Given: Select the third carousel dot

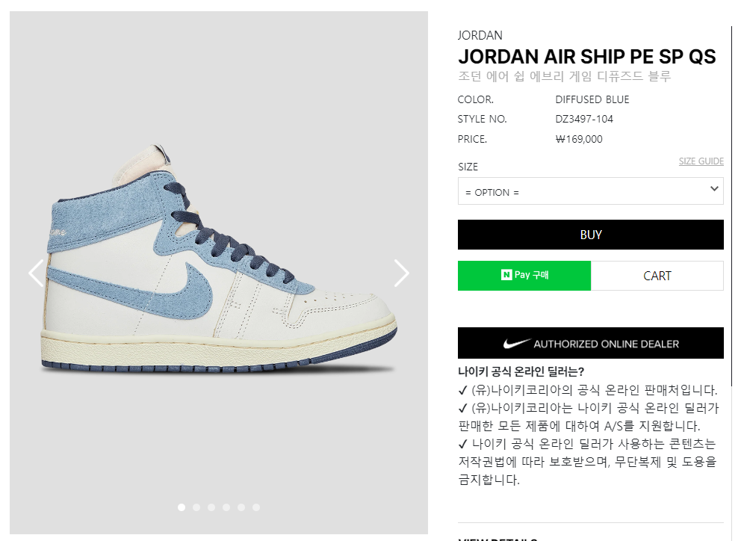Looking at the screenshot, I should pos(211,507).
